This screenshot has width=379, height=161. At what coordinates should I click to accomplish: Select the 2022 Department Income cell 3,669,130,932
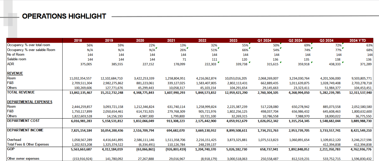(x=206, y=130)
